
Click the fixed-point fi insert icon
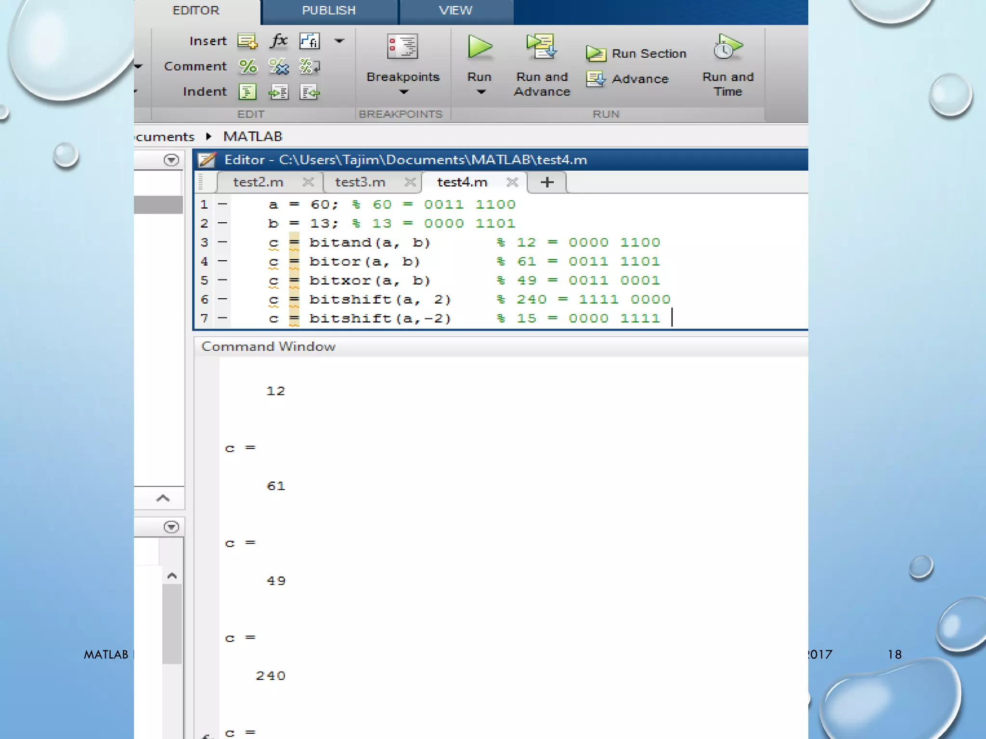(x=310, y=41)
